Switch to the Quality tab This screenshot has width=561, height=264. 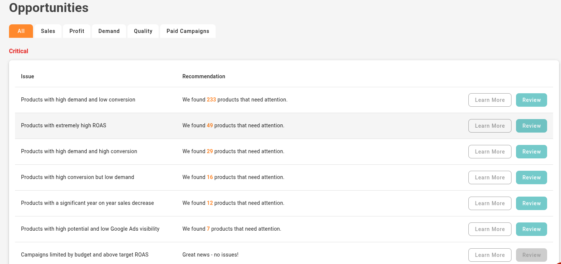[143, 31]
